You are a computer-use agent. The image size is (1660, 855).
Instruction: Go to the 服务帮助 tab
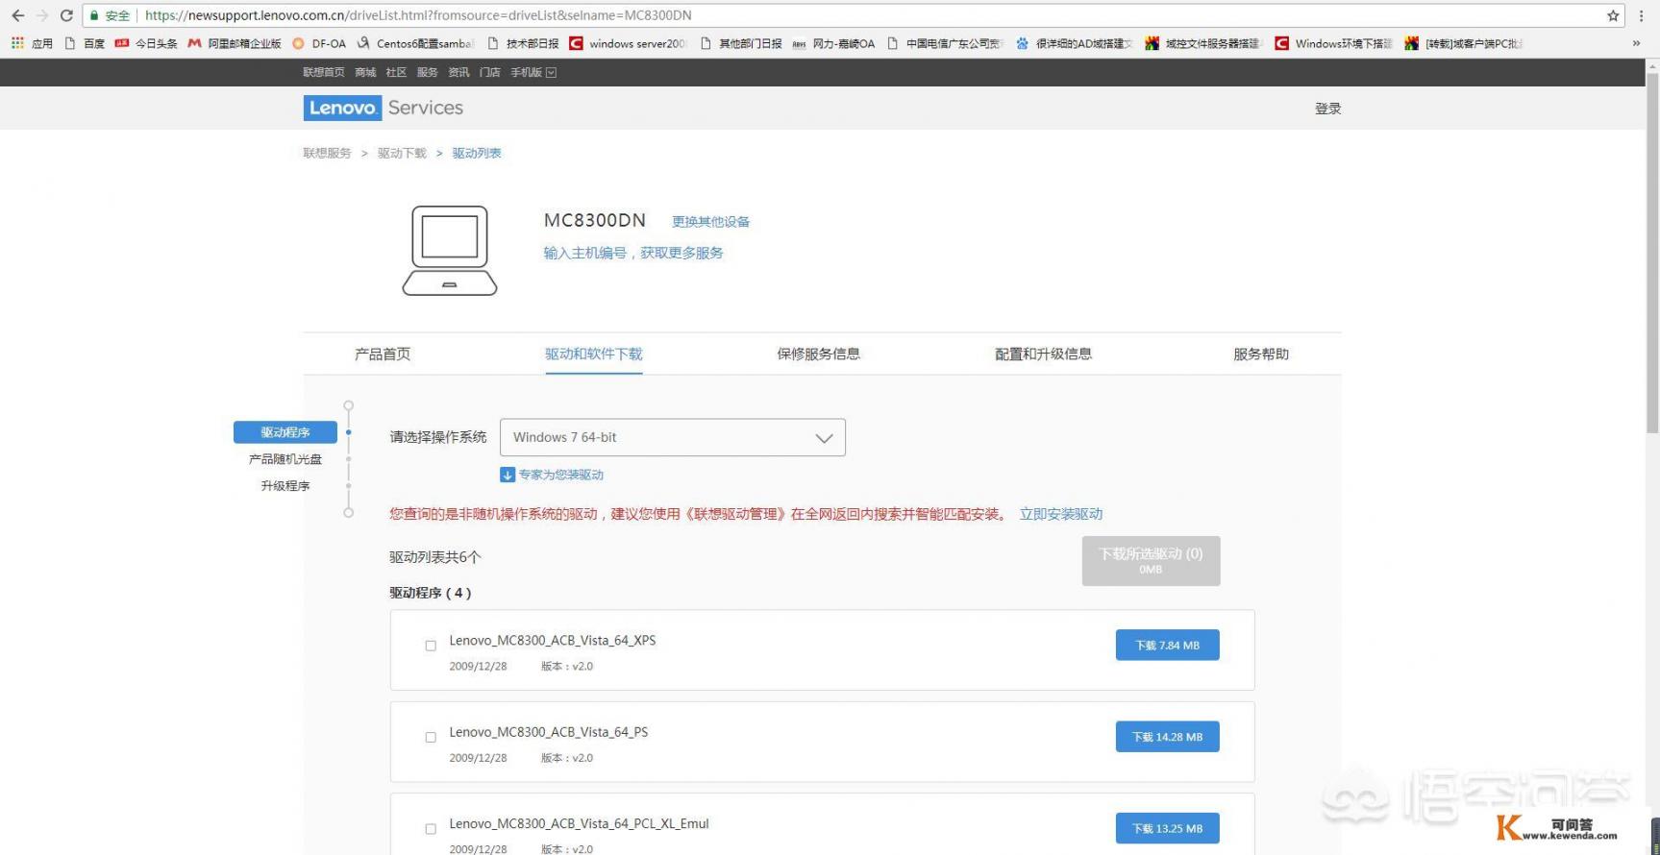coord(1261,354)
